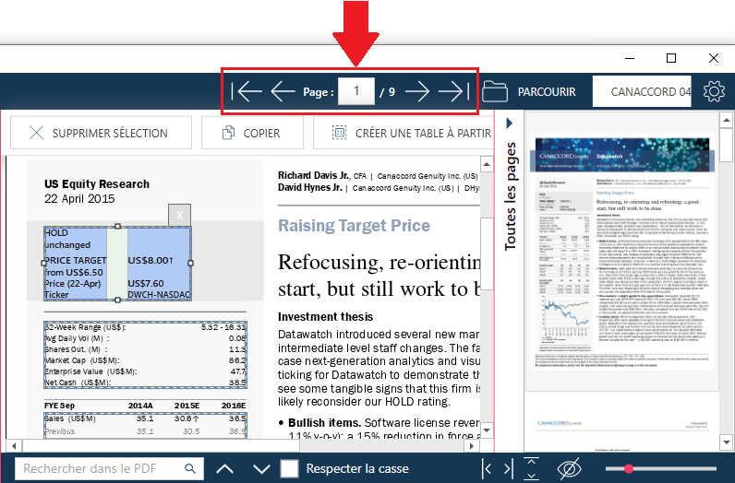Click Richard Davis Jr. author name

tap(313, 175)
